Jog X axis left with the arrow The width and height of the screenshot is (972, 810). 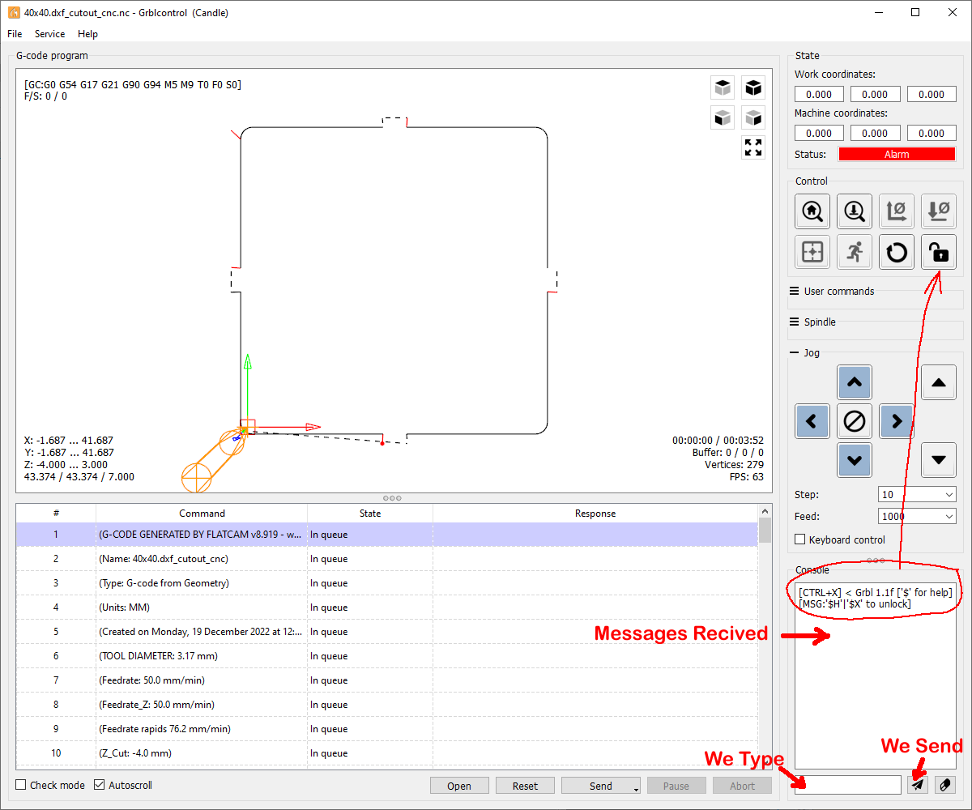coord(812,421)
